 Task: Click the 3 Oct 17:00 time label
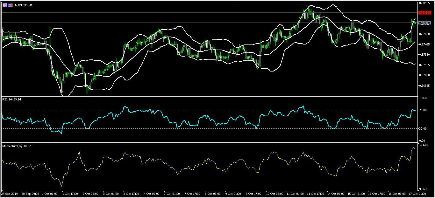tap(132, 193)
